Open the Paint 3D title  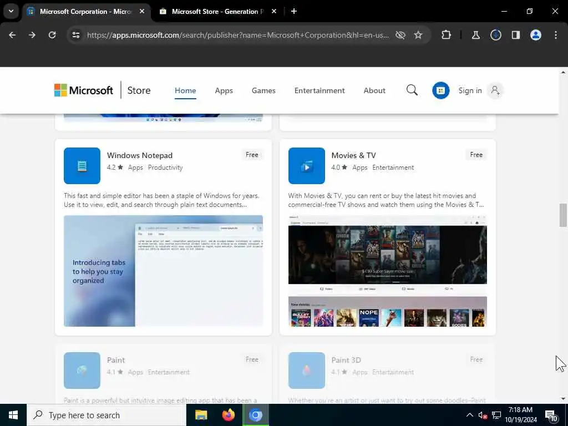coord(346,360)
